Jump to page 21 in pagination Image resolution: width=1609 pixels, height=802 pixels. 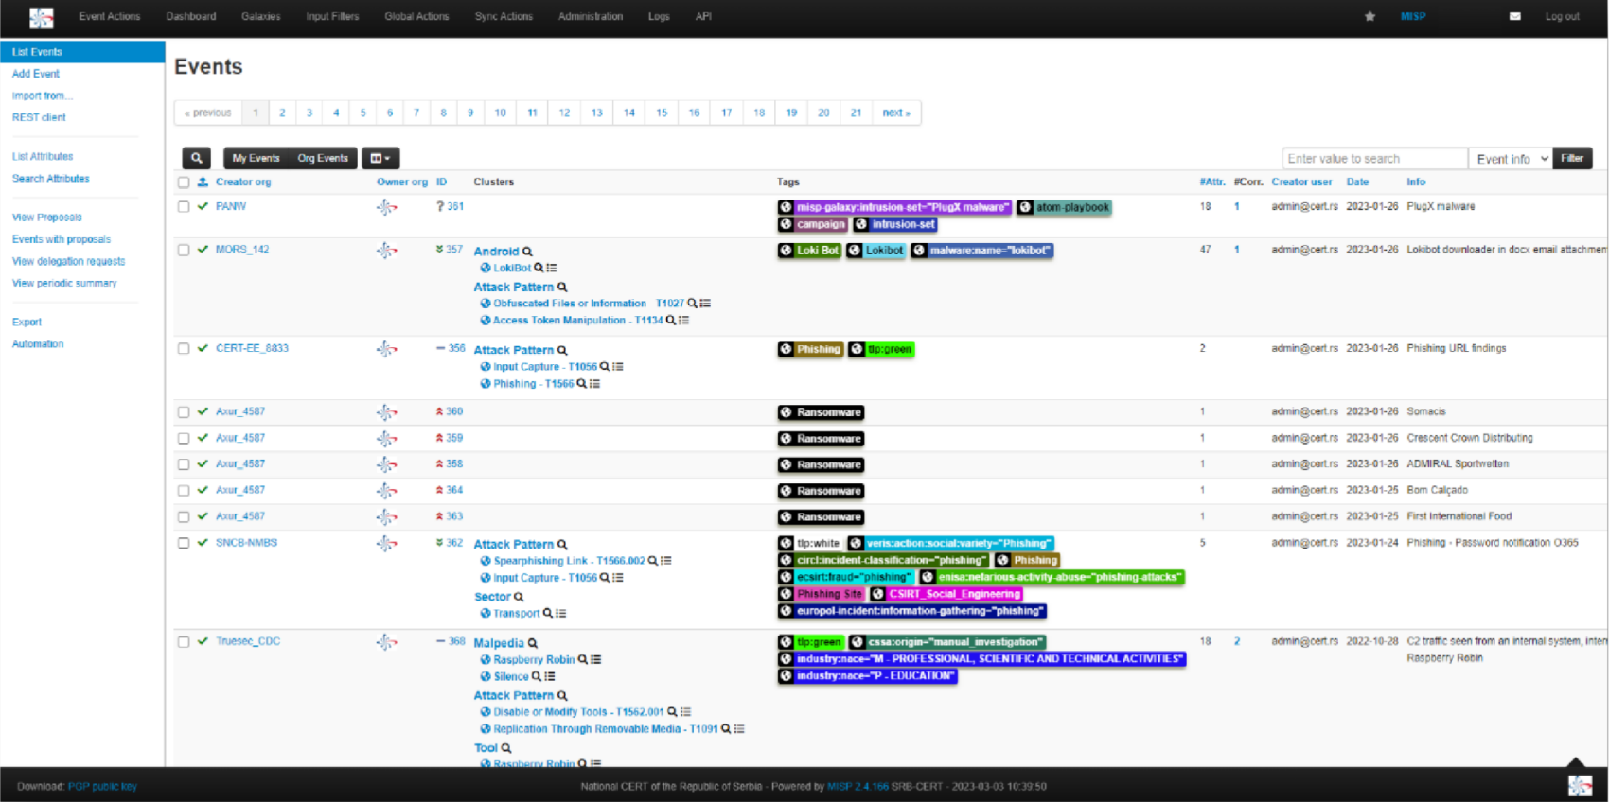point(856,113)
